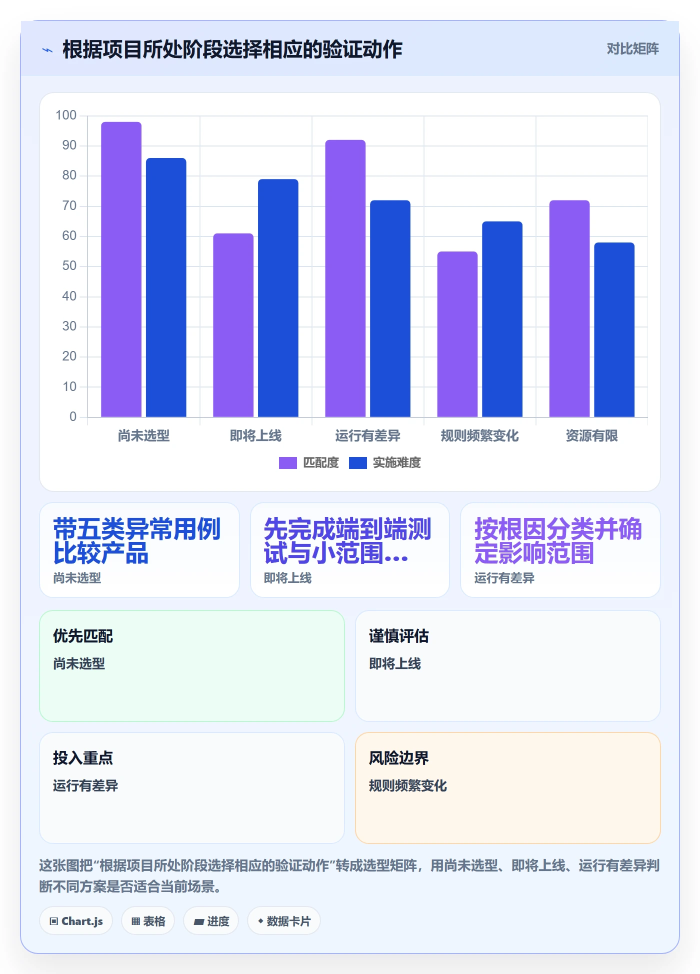Select the 谨慎评估 matrix cell

click(508, 666)
